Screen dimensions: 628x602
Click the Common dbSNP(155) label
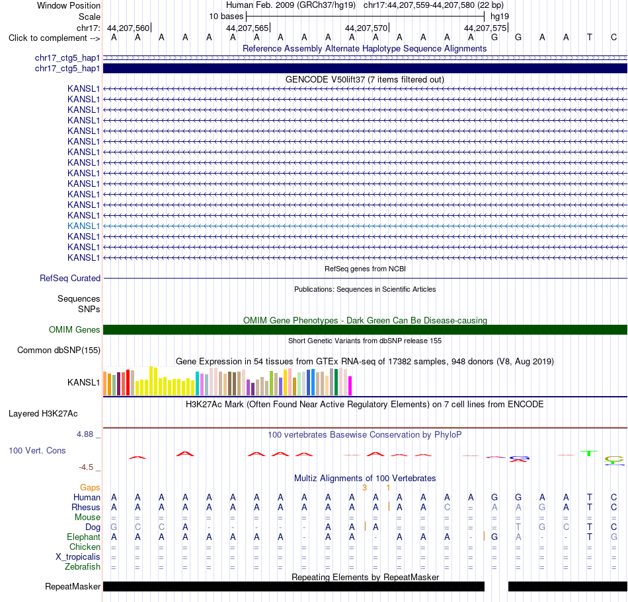coord(58,350)
